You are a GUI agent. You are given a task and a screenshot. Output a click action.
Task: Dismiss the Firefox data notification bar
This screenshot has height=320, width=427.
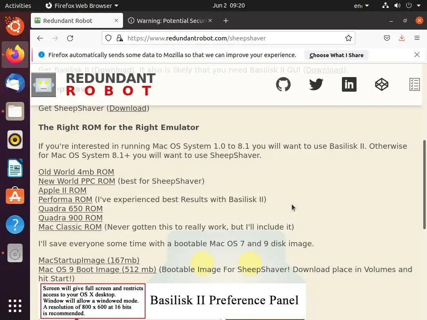click(417, 55)
